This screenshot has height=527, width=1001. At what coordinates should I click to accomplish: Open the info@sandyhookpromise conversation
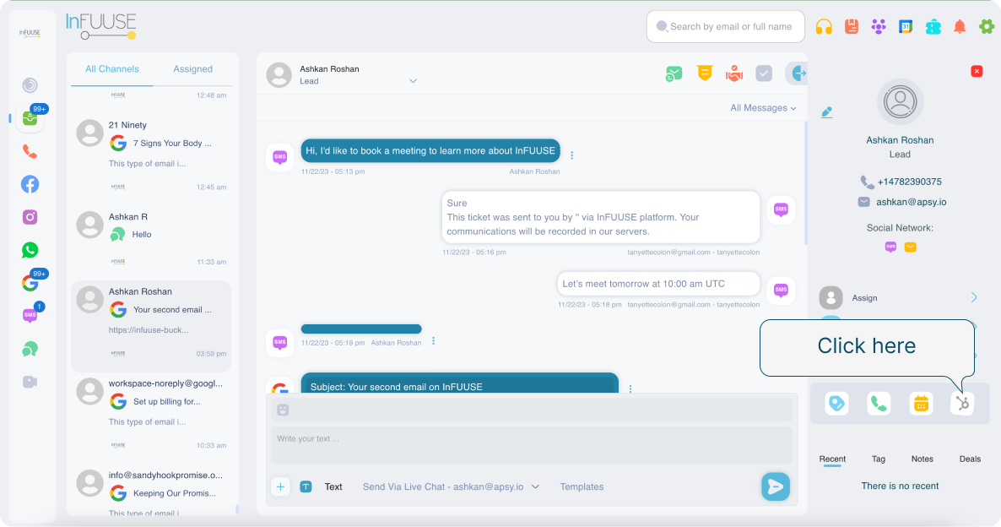coord(151,491)
